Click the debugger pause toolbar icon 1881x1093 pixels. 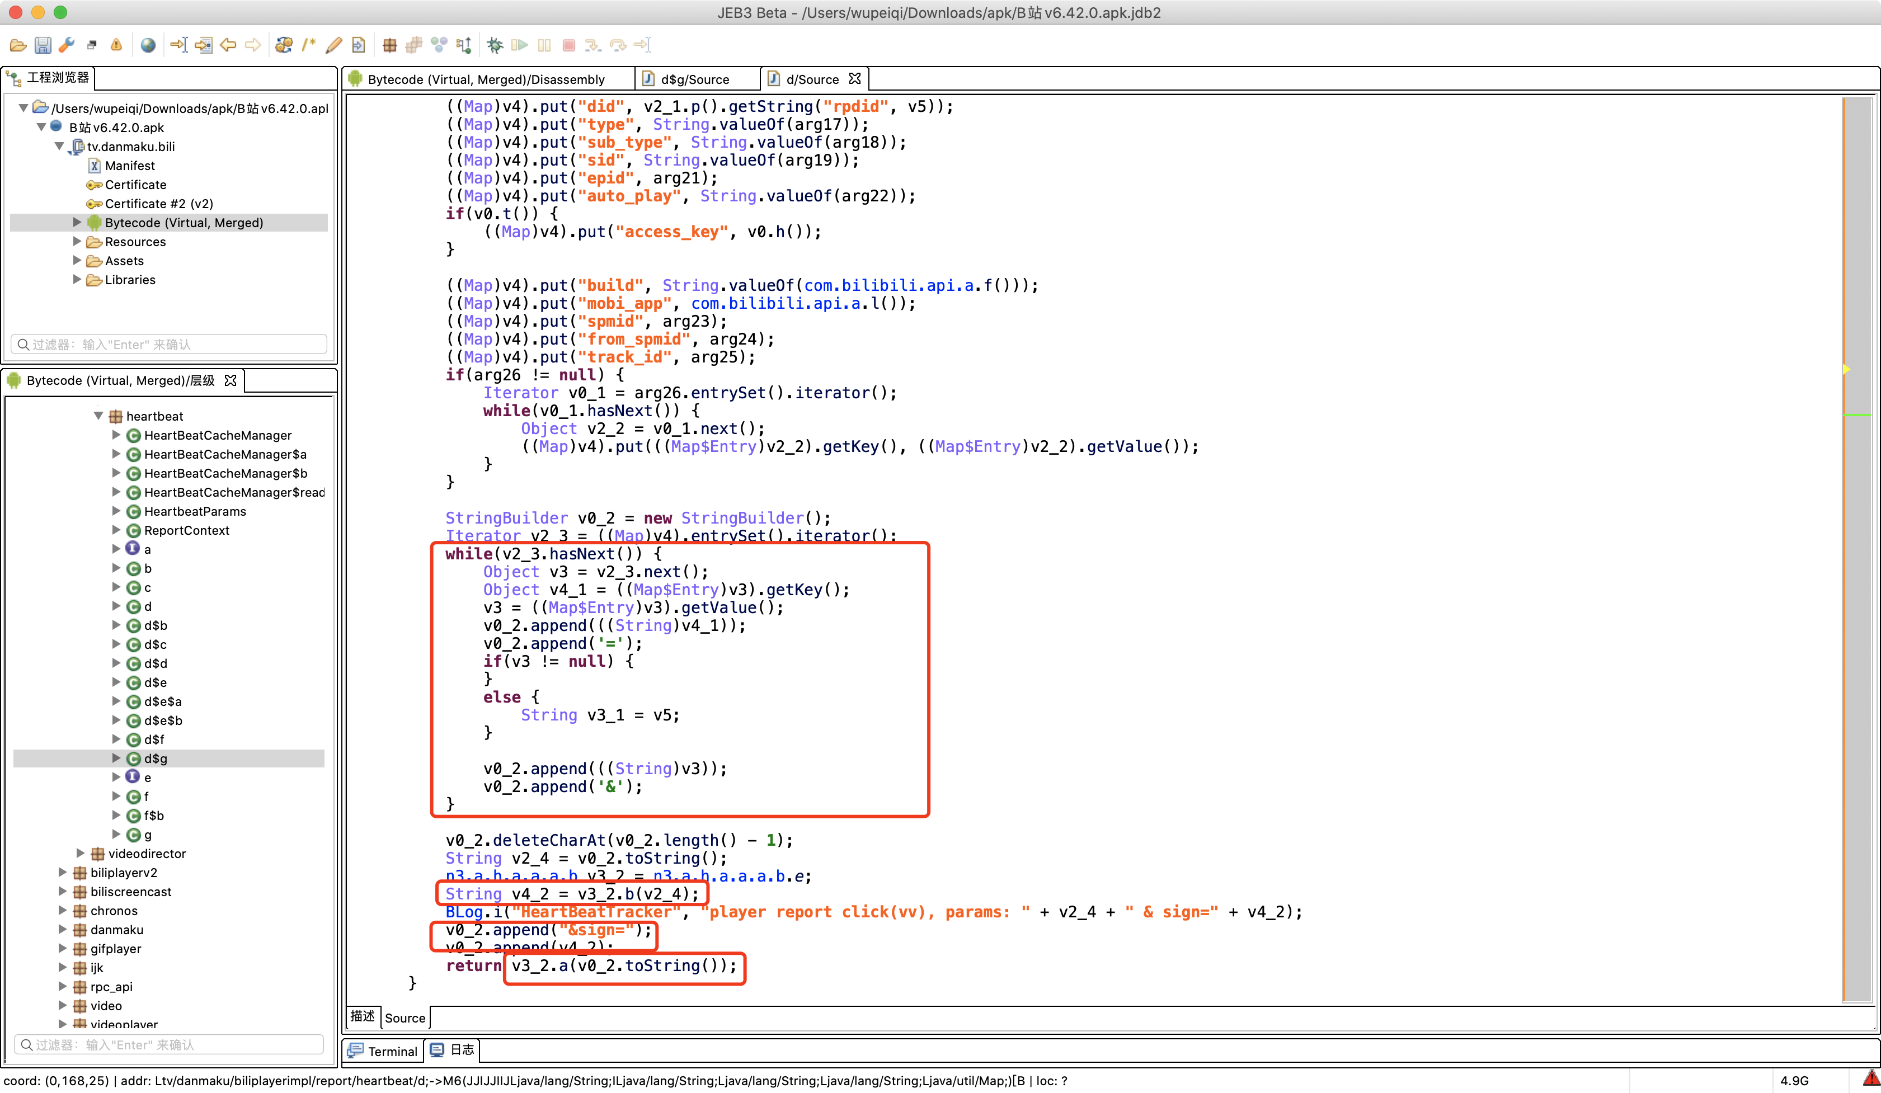[544, 45]
